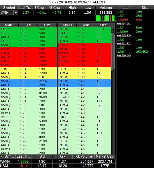Open the WMIH symbol dropdown arrow
Image resolution: width=154 pixels, height=169 pixels.
16,13
